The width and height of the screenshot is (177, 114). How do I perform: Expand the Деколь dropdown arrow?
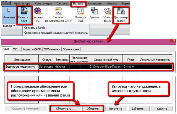tap(94, 20)
